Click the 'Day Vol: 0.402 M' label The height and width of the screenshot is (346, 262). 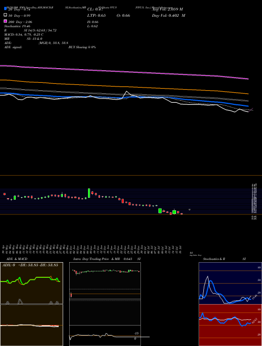click(x=169, y=15)
